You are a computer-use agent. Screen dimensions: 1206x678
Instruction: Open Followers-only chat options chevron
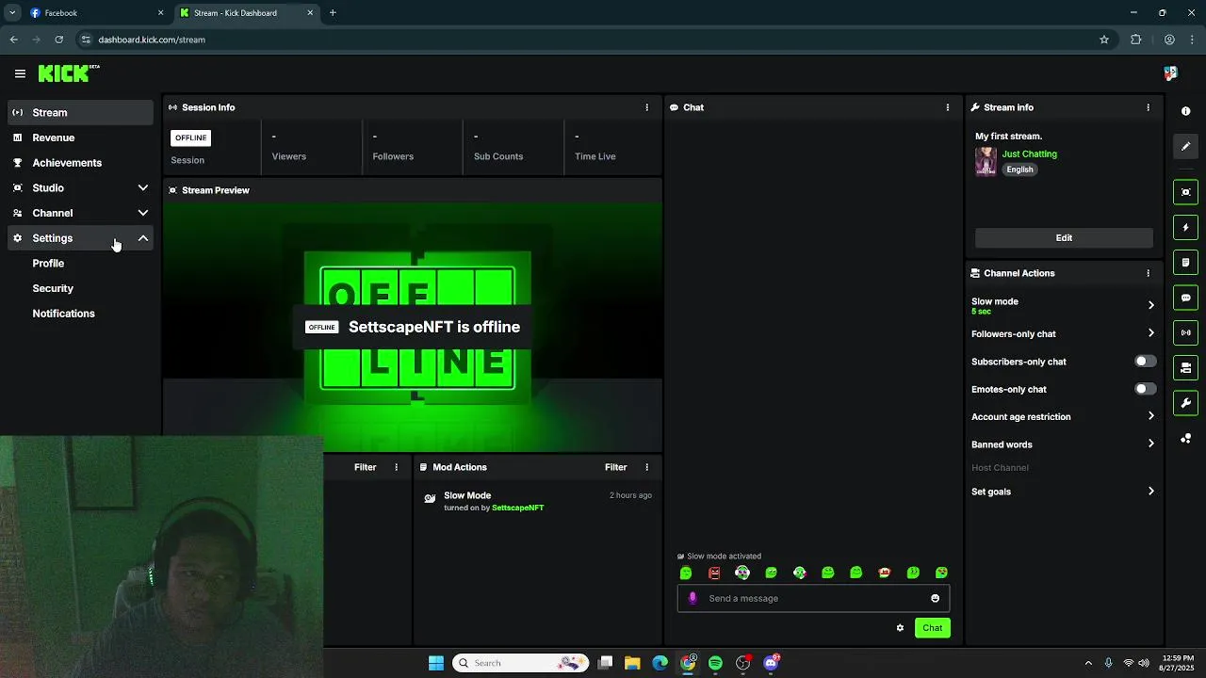(1150, 333)
